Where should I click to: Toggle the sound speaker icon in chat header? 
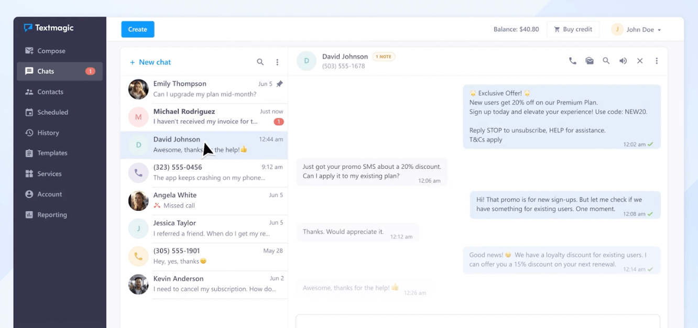coord(623,61)
